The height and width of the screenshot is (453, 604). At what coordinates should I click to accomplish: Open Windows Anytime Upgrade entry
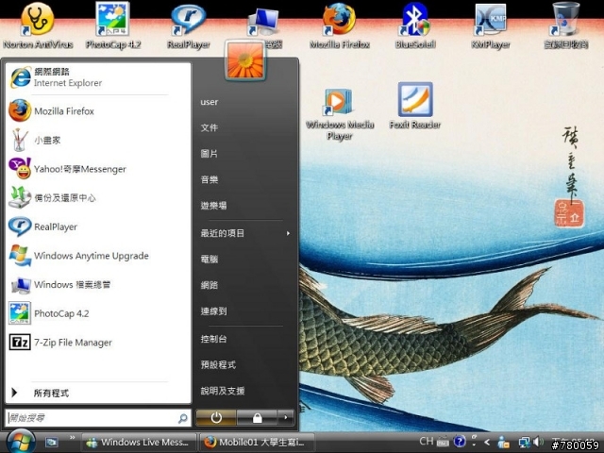(98, 256)
